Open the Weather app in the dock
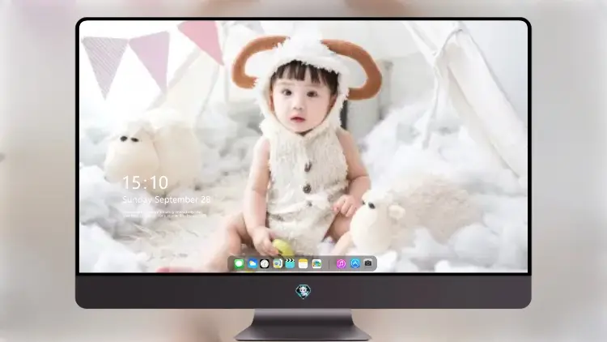This screenshot has width=607, height=342. pyautogui.click(x=252, y=264)
